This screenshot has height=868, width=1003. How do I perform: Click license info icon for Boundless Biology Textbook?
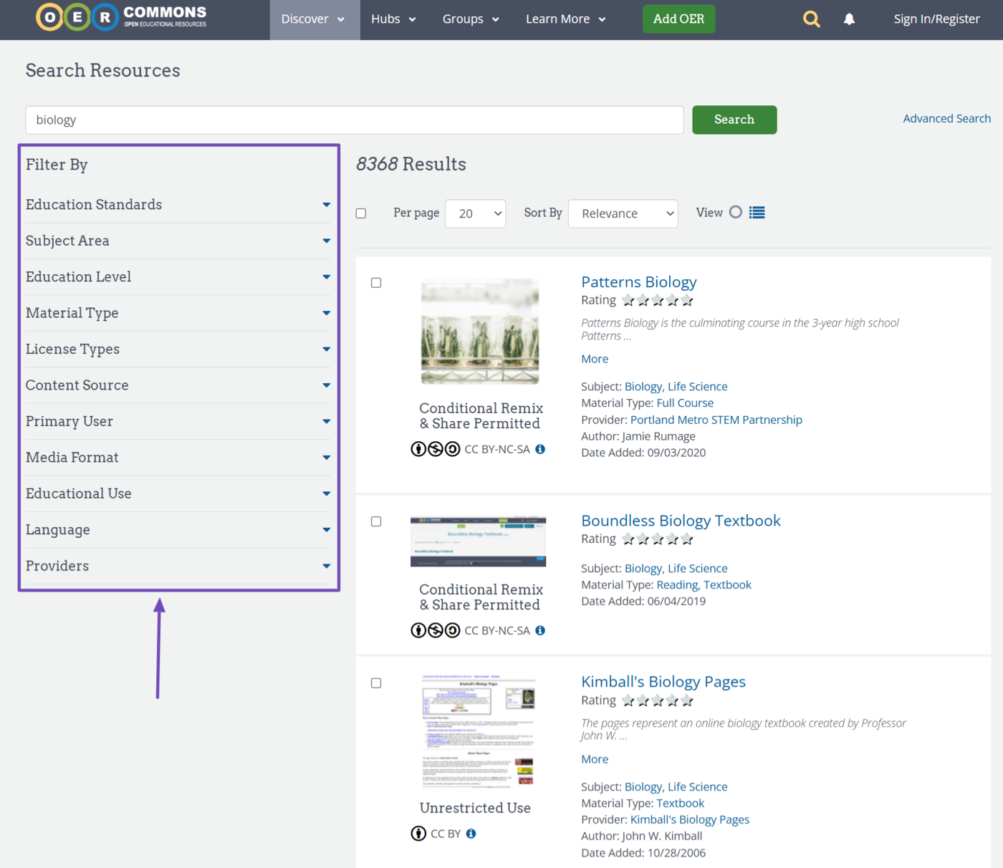click(x=540, y=630)
